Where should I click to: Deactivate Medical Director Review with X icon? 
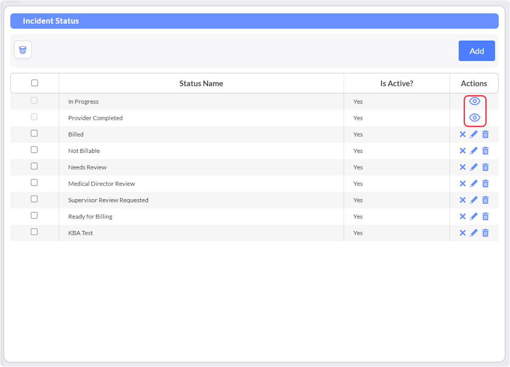pyautogui.click(x=463, y=183)
